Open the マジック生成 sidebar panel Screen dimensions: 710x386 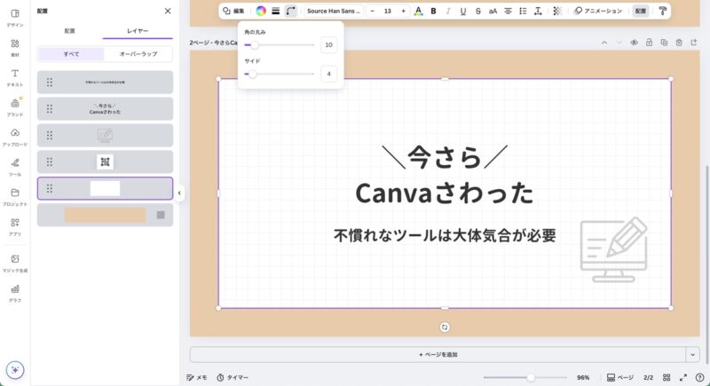click(15, 263)
